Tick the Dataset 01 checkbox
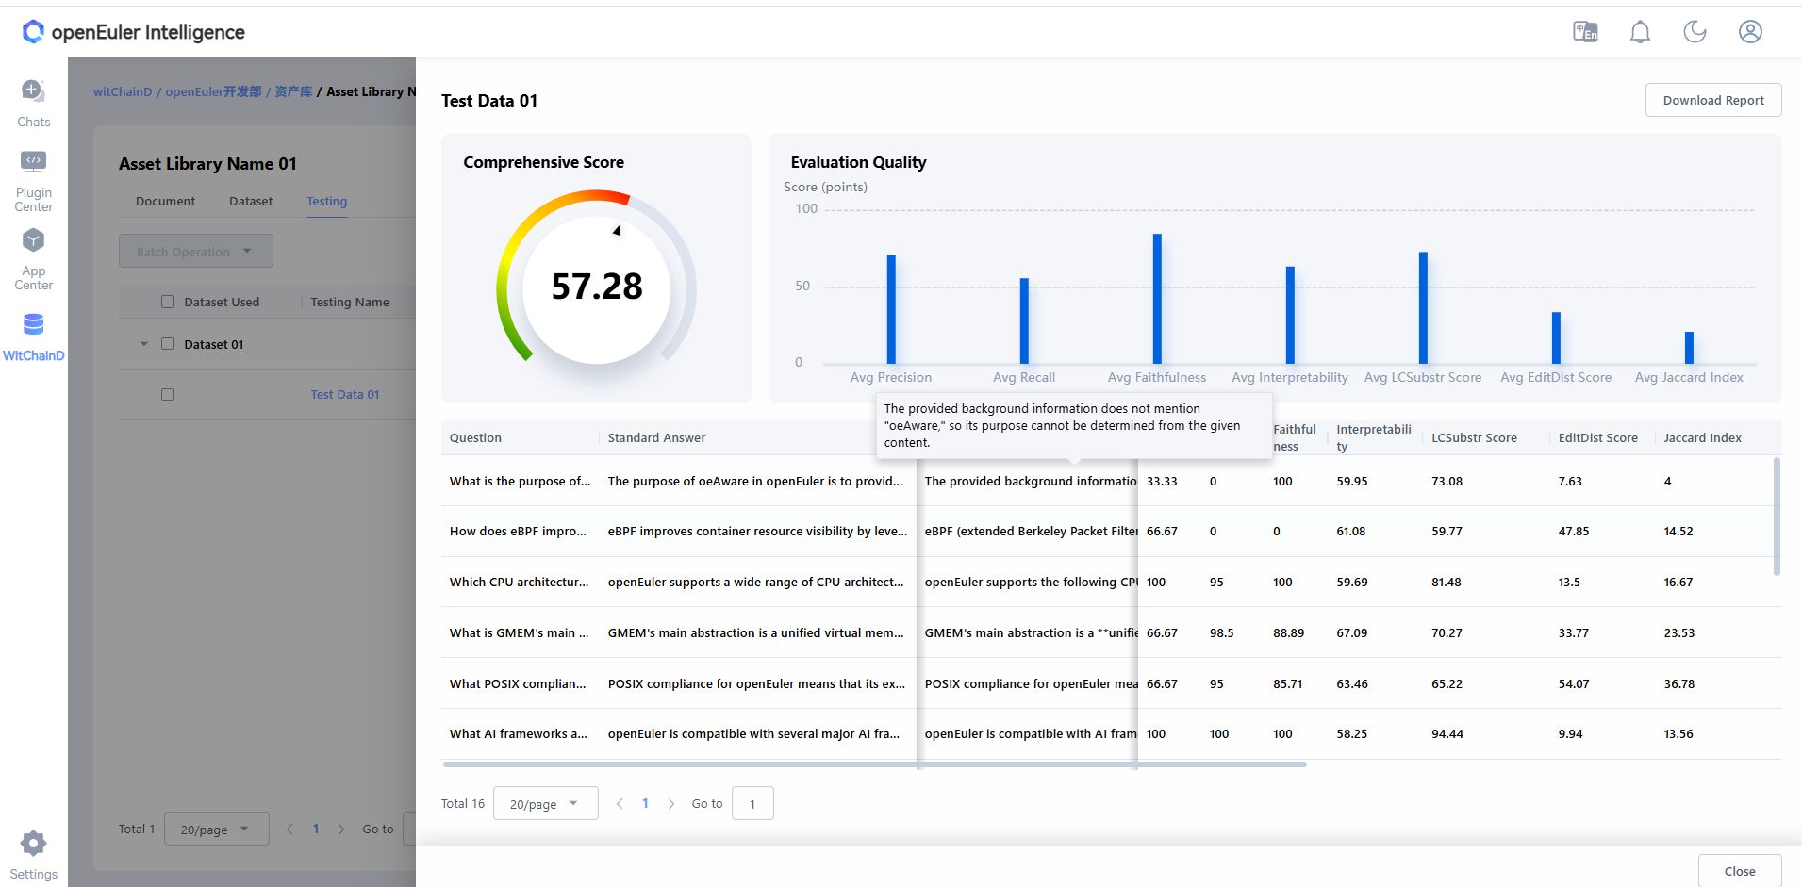 coord(167,344)
